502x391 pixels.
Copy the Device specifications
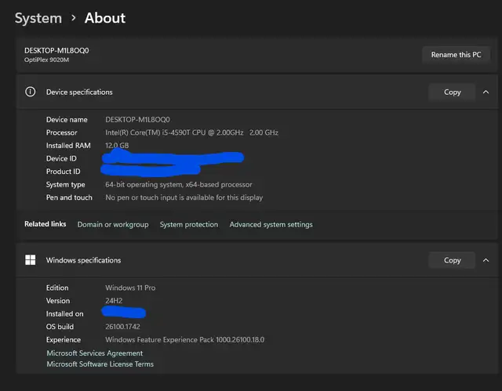point(452,92)
